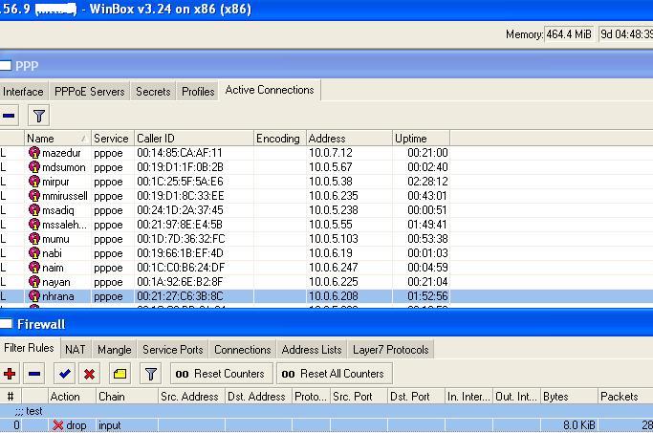The width and height of the screenshot is (653, 433).
Task: Sort by the Chain column header
Action: pos(127,397)
